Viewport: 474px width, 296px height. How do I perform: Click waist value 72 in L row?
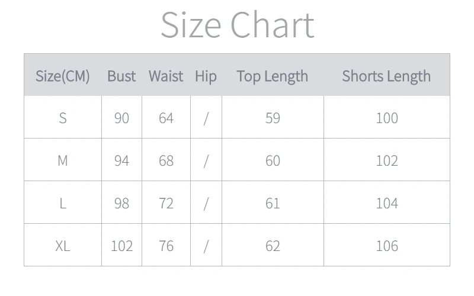(x=166, y=203)
